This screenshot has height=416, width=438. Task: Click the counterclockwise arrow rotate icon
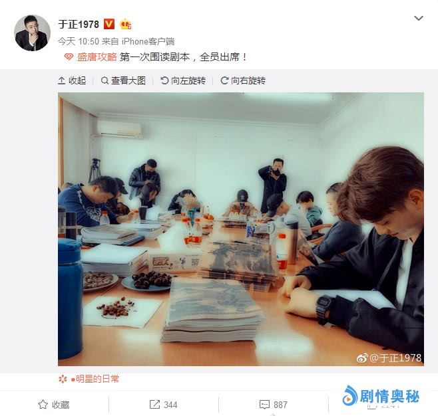164,80
